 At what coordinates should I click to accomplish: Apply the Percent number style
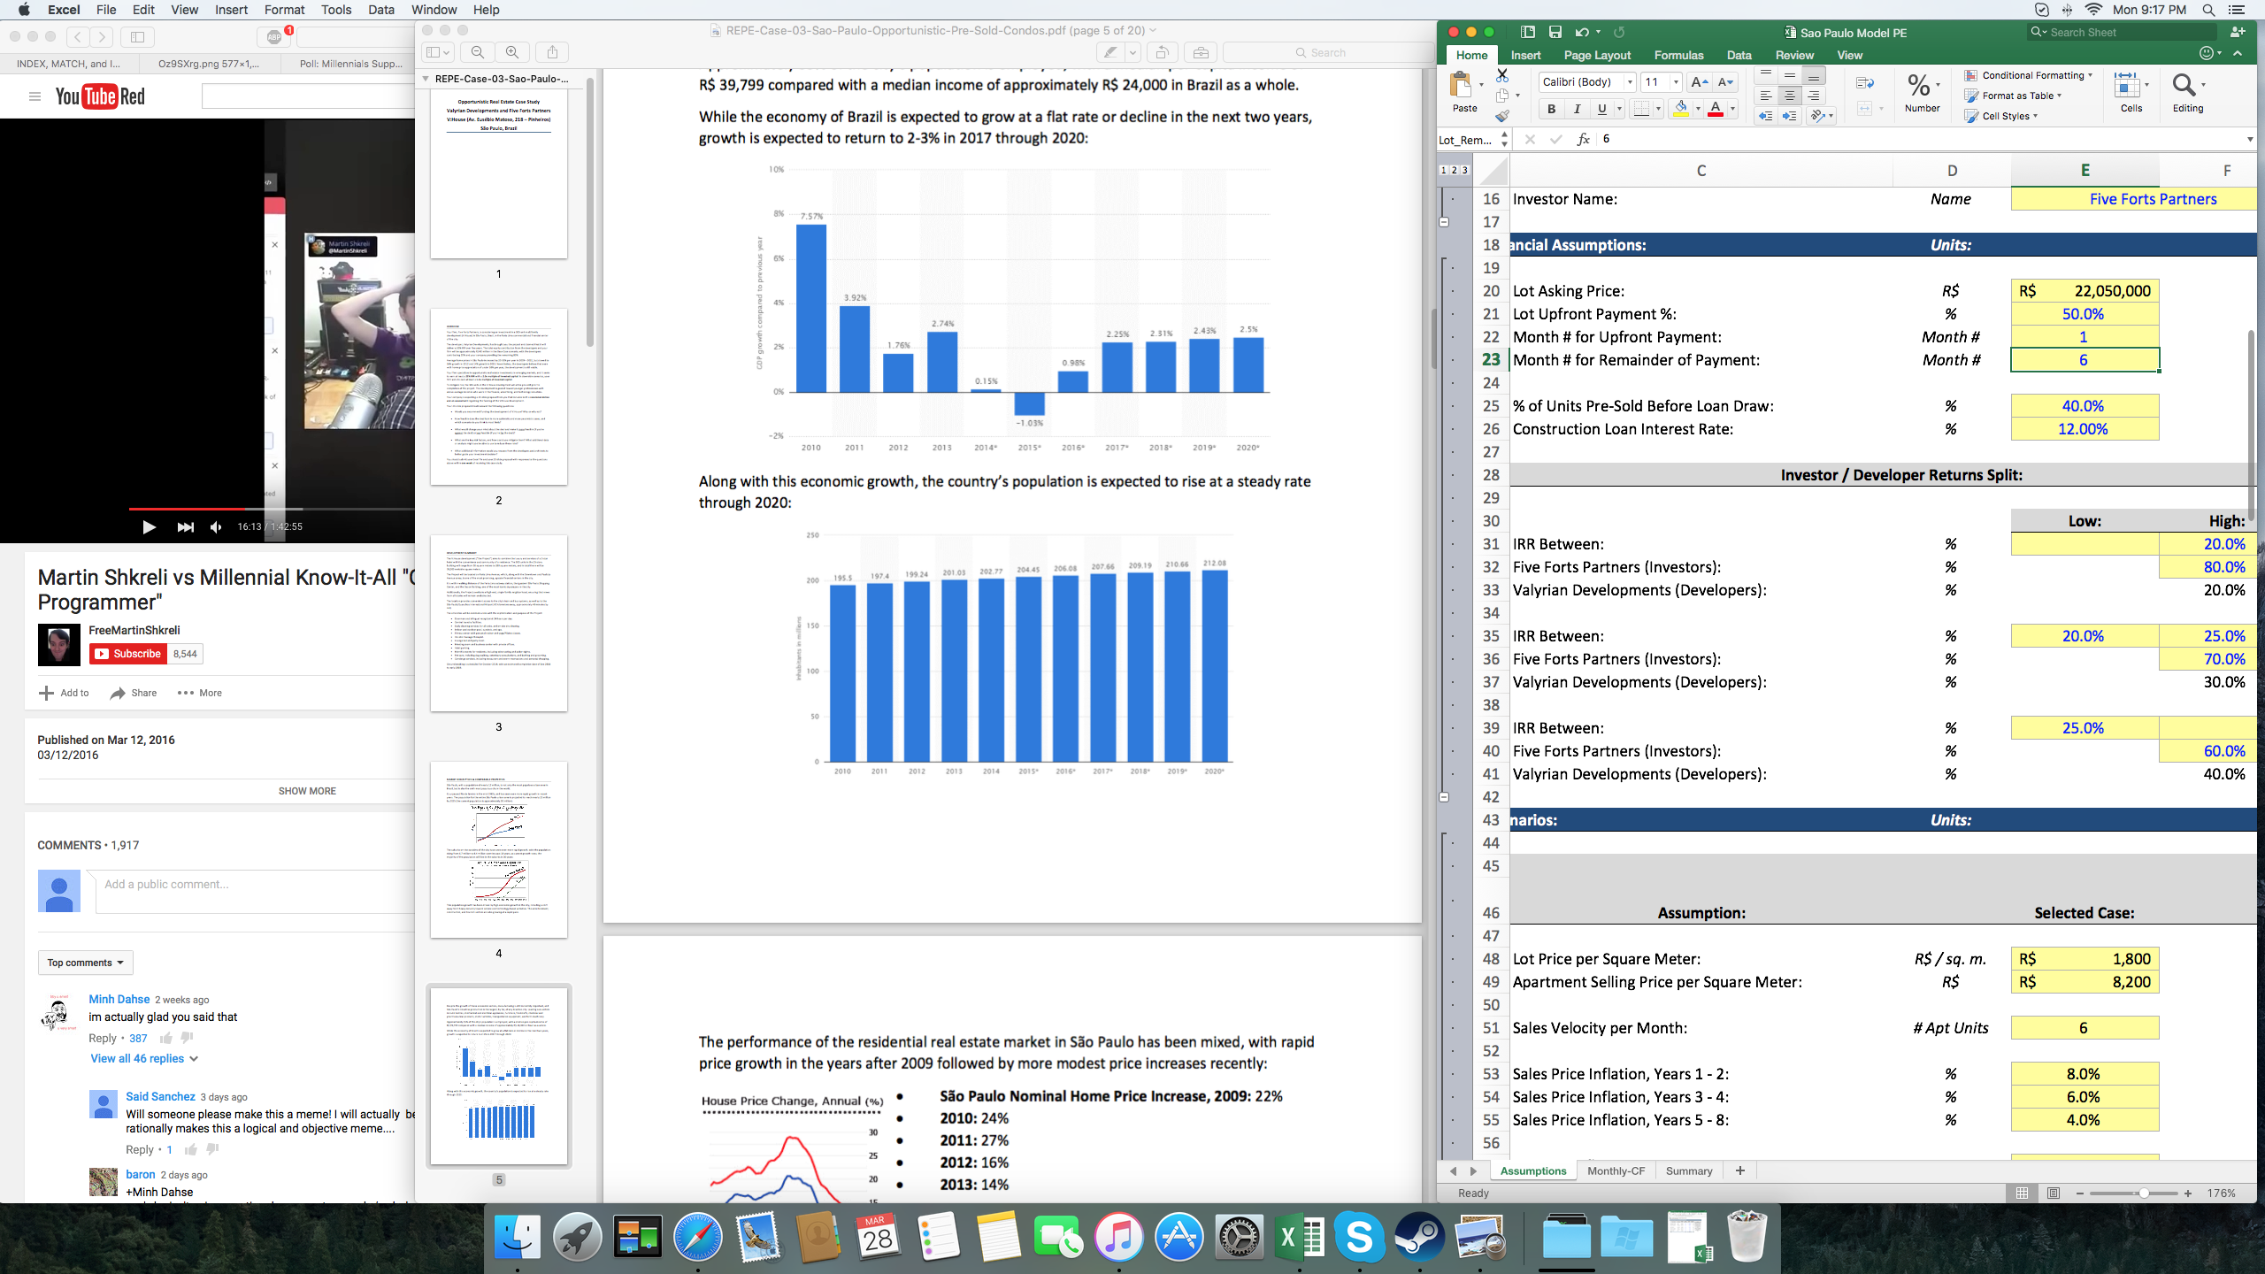1916,85
